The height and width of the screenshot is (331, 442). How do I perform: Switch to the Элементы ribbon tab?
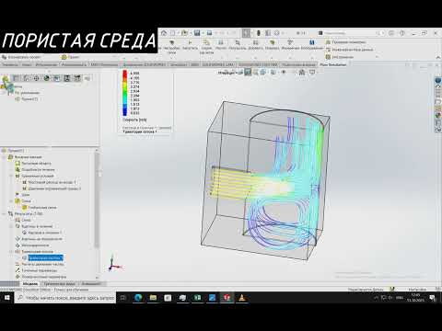coord(10,64)
